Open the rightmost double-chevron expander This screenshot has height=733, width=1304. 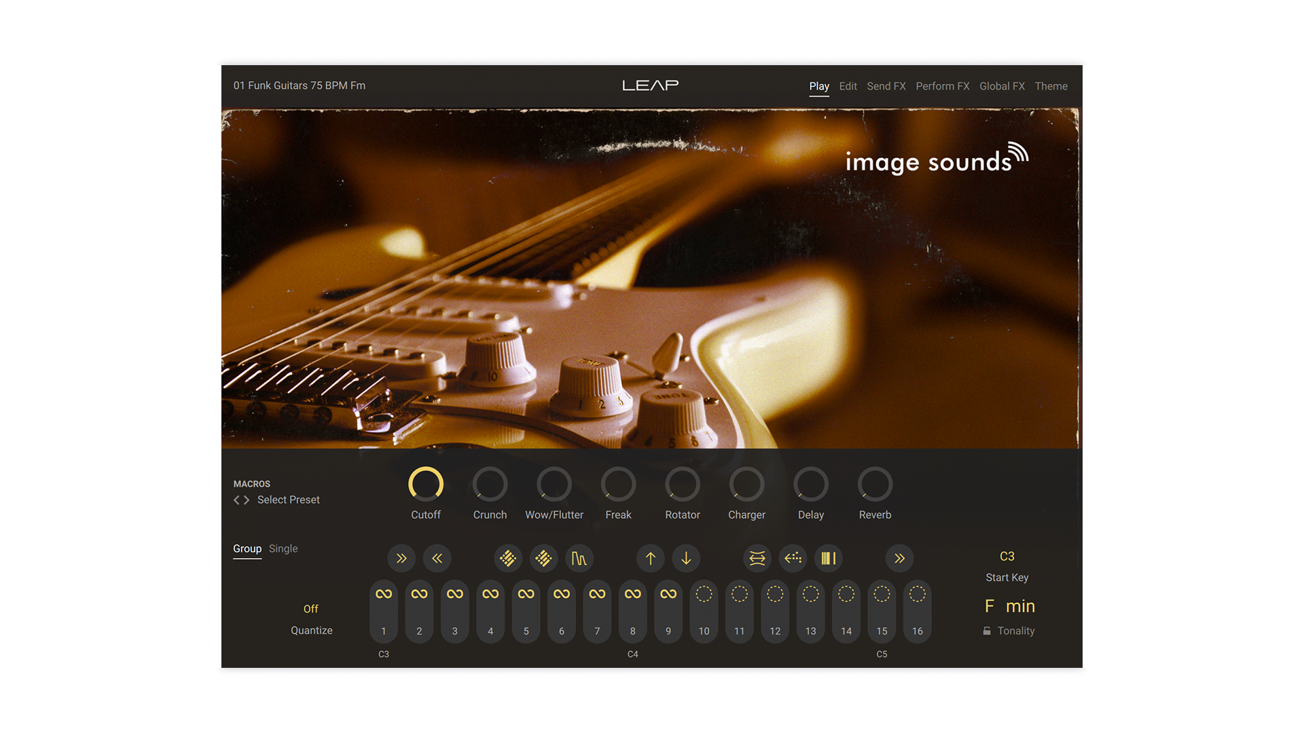pos(900,558)
